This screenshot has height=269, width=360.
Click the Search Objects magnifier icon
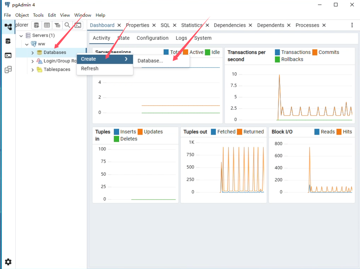pos(67,25)
